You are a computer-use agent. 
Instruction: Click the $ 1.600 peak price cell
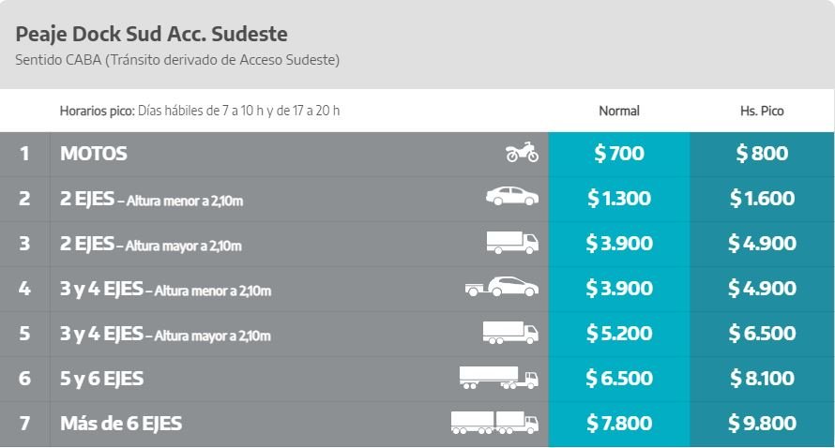[x=762, y=199]
